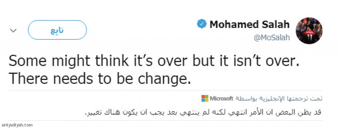Click the tweet line starting "Some might think"
The width and height of the screenshot is (340, 128).
pyautogui.click(x=154, y=61)
